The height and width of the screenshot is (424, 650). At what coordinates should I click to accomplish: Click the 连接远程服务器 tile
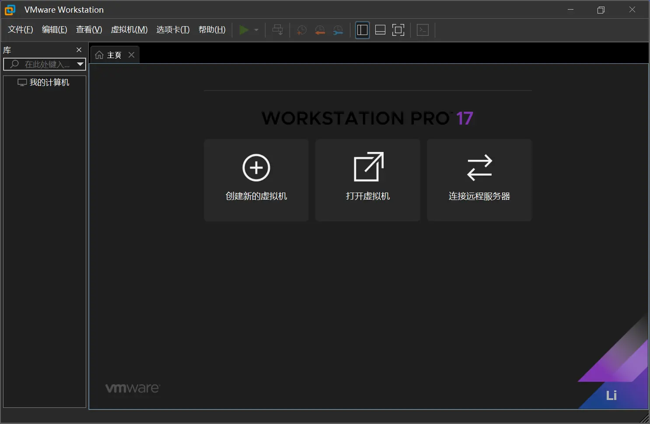coord(479,180)
